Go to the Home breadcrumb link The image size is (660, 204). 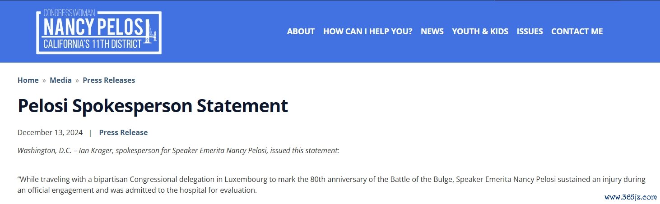[x=28, y=80]
